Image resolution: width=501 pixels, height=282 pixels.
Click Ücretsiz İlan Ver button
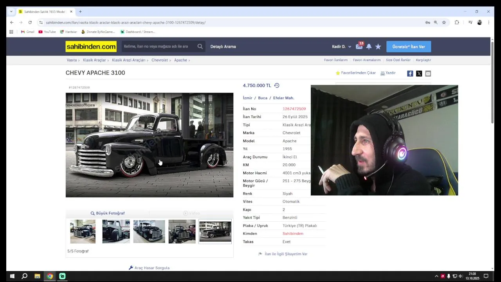pyautogui.click(x=409, y=47)
